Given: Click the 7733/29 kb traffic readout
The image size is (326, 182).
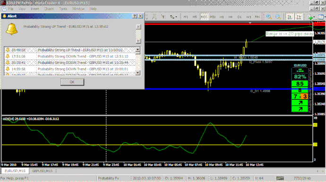Looking at the screenshot, I should [302, 178].
